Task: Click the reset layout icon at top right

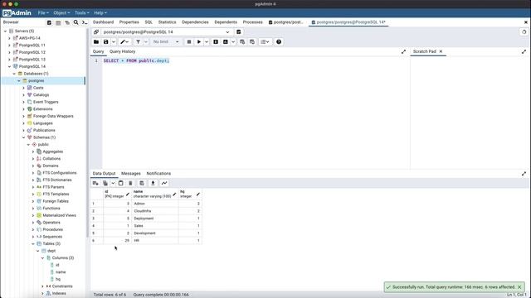Action: point(524,31)
